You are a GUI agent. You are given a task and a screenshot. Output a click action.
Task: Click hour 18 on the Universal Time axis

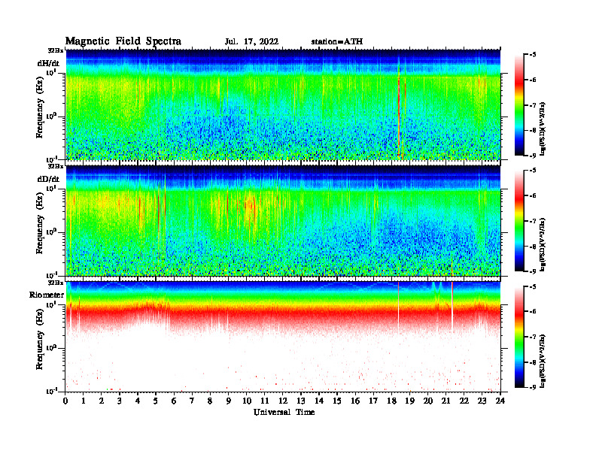[x=391, y=401]
